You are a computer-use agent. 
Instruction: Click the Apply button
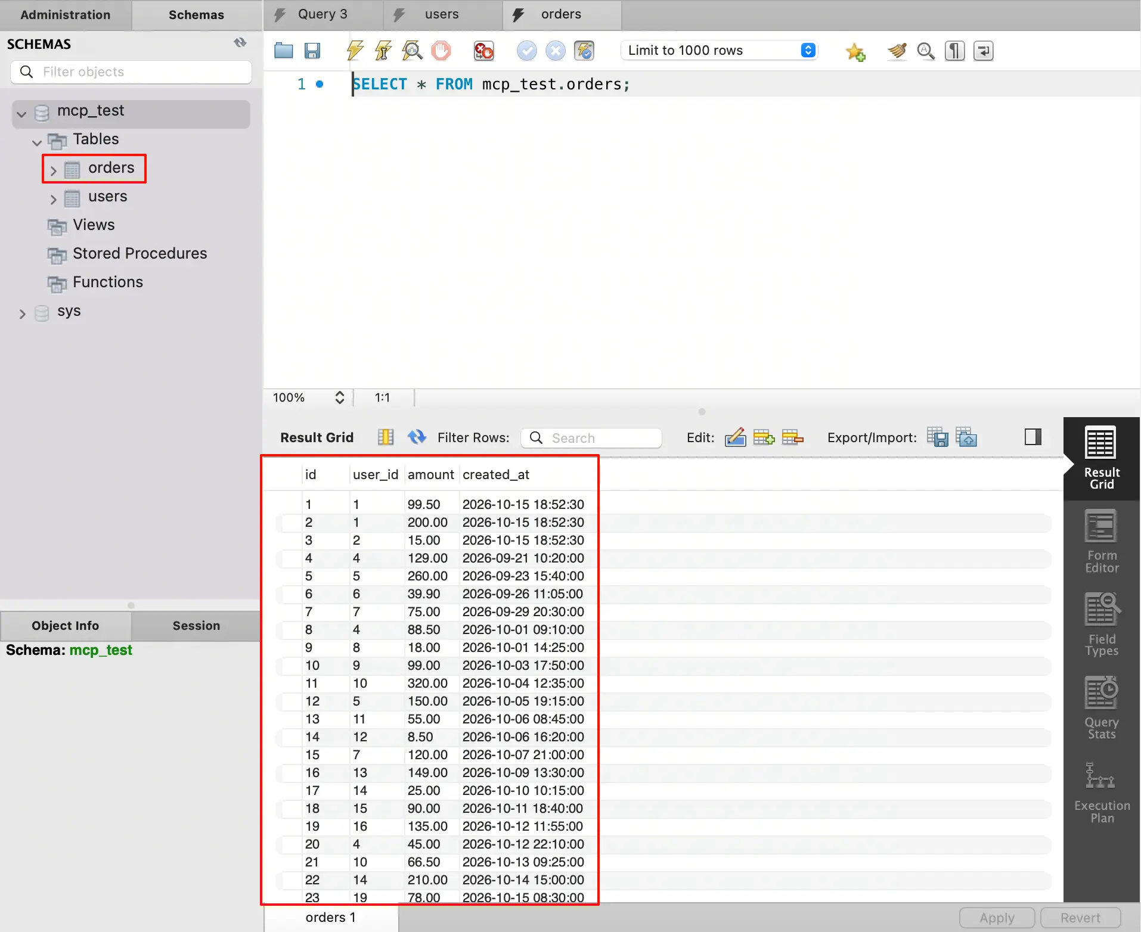click(997, 918)
